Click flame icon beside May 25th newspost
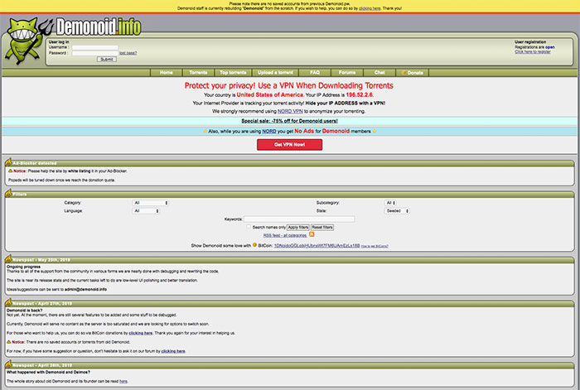The width and height of the screenshot is (580, 390). [x=8, y=259]
